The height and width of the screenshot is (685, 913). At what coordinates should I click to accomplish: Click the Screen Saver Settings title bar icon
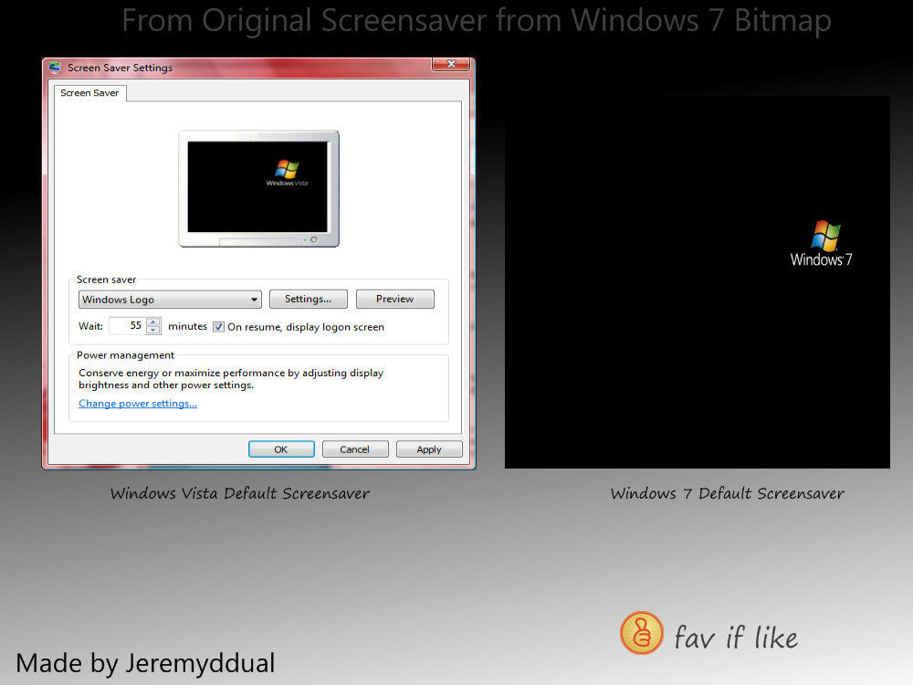[x=54, y=67]
